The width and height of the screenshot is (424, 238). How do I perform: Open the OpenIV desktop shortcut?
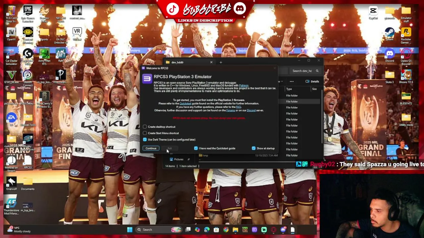[11, 34]
